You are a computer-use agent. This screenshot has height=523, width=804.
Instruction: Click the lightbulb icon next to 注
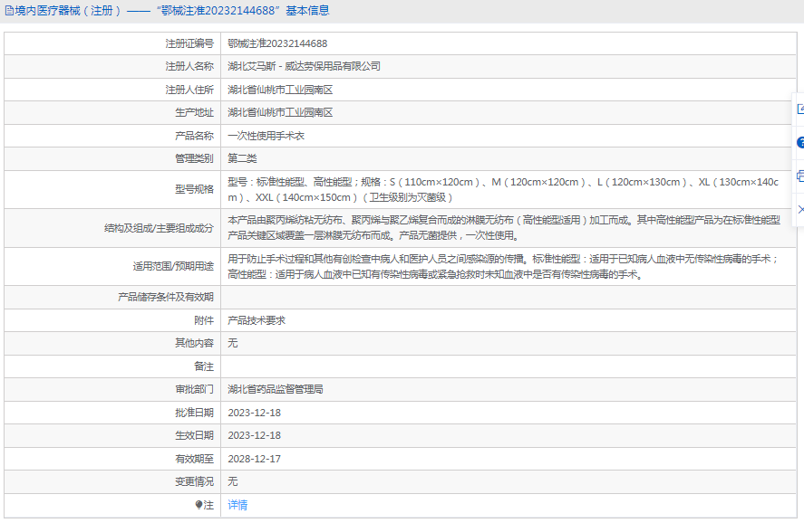click(199, 505)
